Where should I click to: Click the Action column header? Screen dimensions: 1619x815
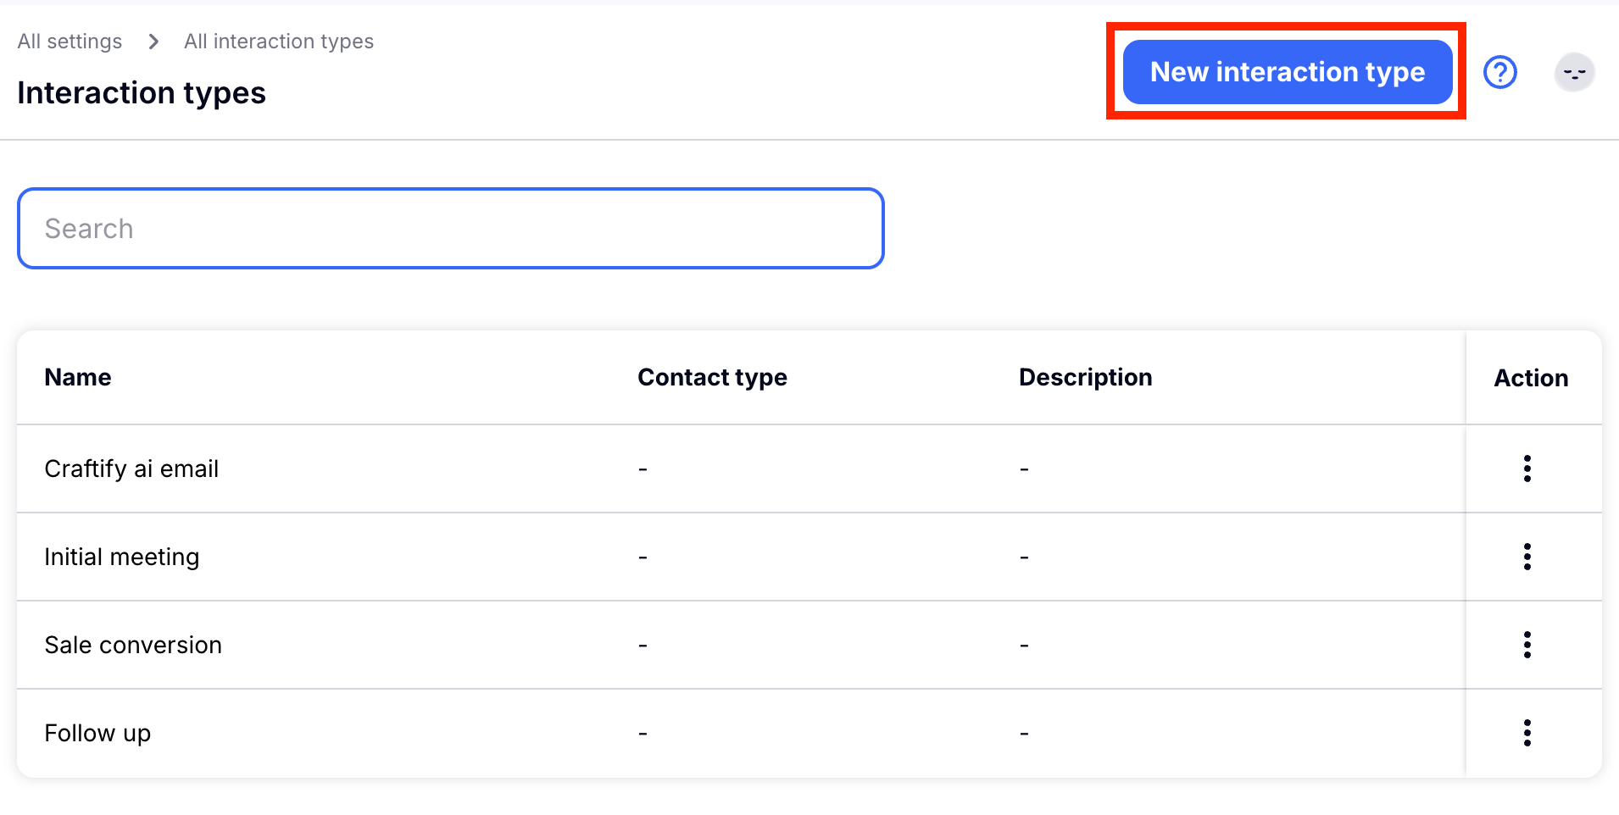(x=1531, y=378)
